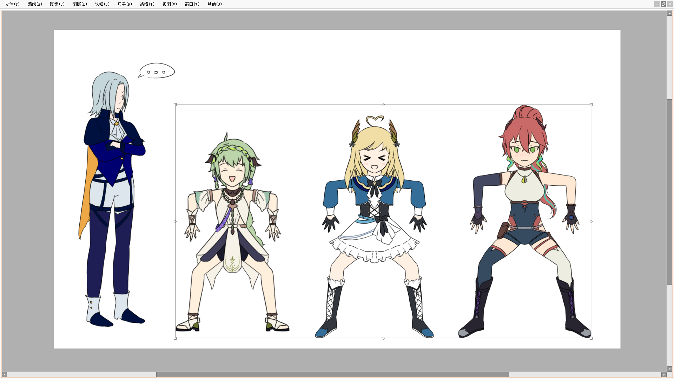Open the 窗口(W) menu
Viewport: 674px width, 379px height.
tap(192, 4)
